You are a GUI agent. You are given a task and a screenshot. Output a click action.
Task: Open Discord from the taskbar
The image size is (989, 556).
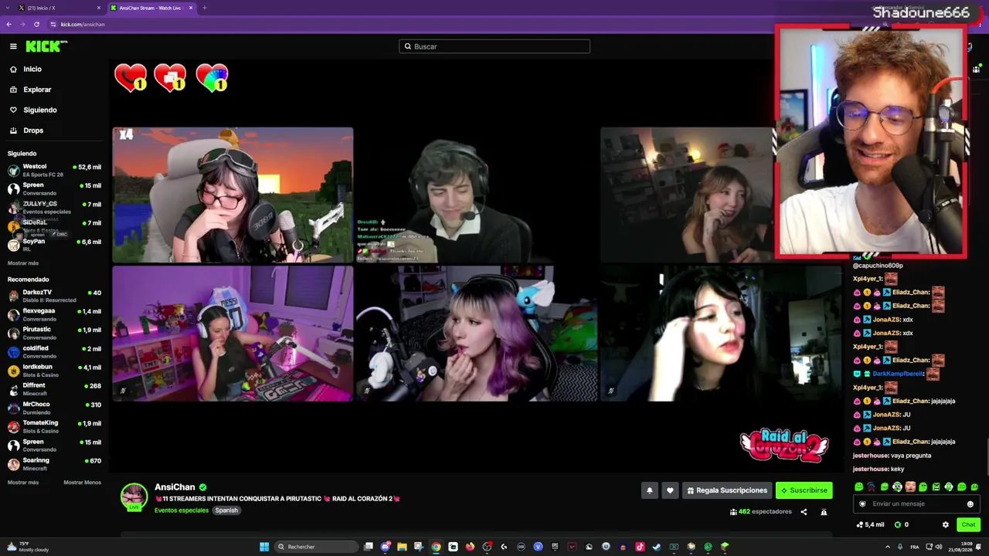(x=385, y=547)
